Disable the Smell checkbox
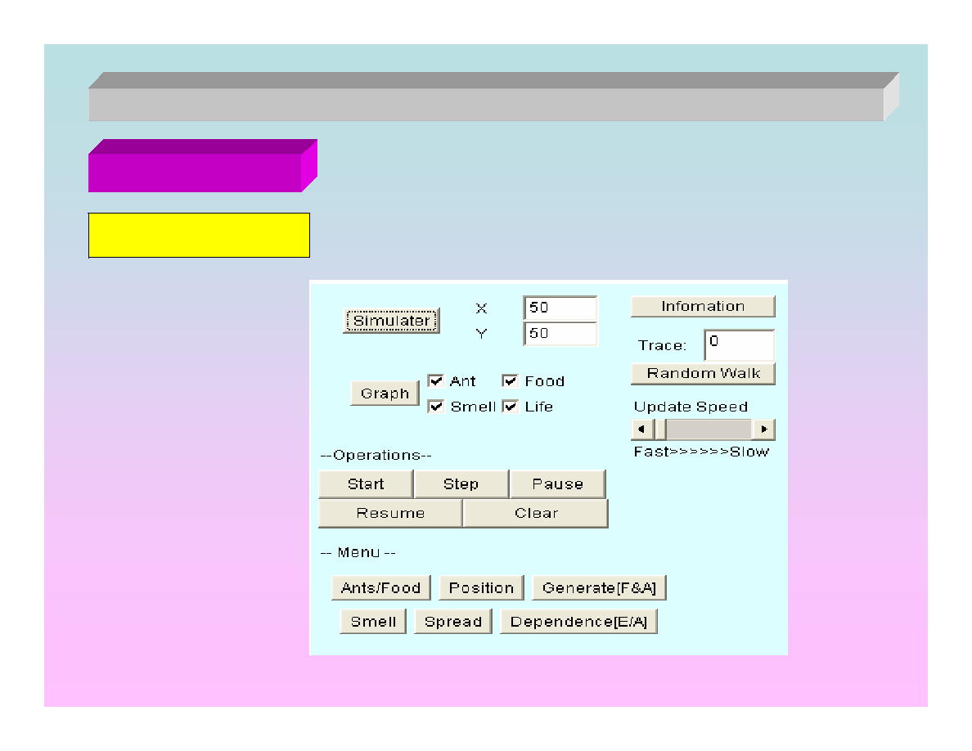972x751 pixels. coord(436,407)
